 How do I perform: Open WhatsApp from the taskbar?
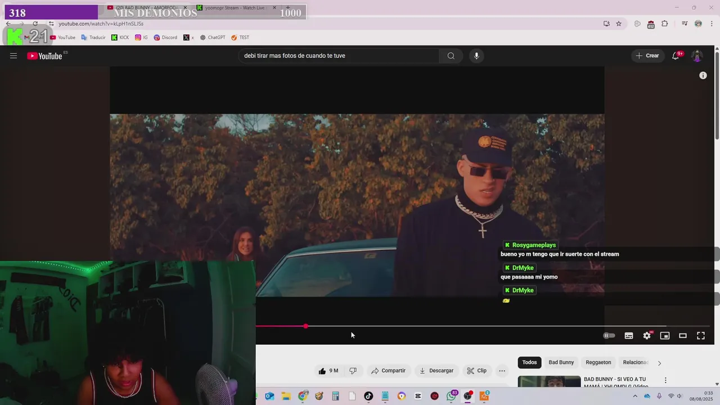pyautogui.click(x=451, y=396)
